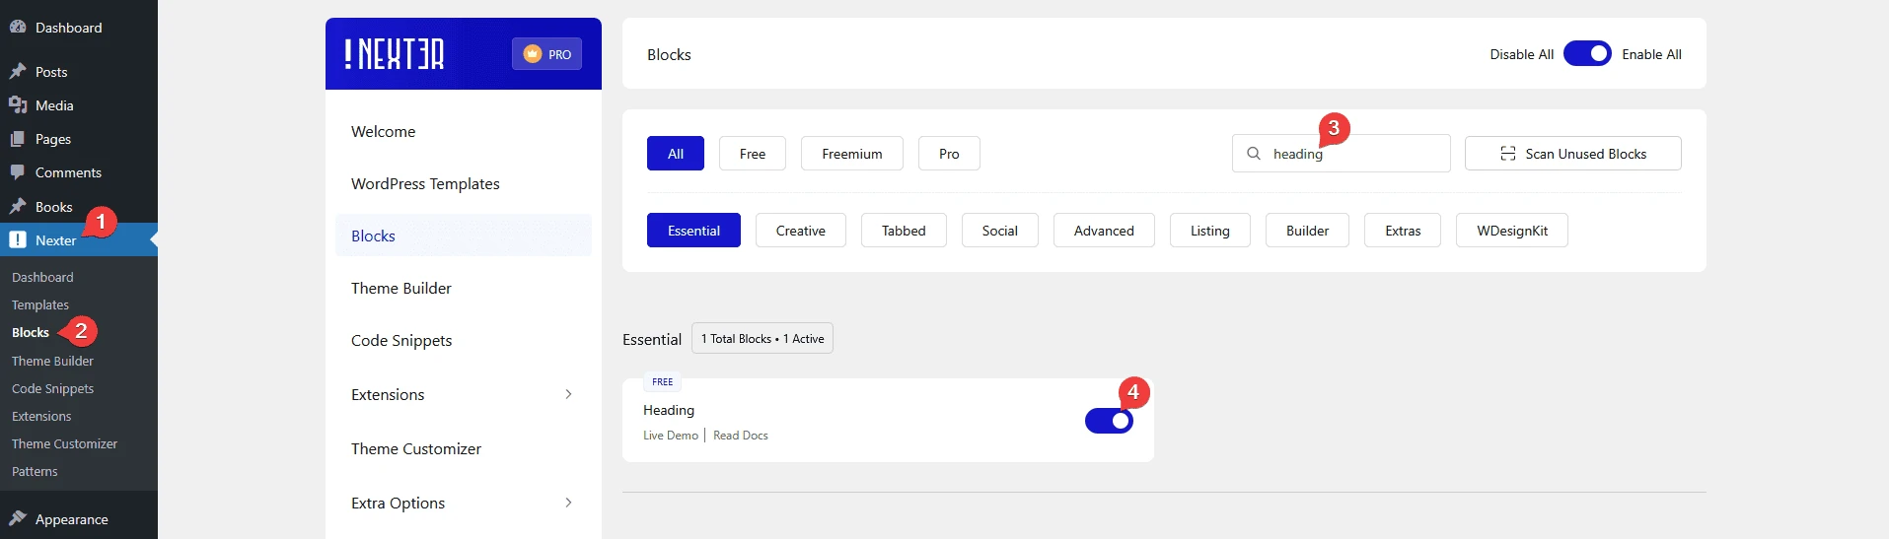1889x539 pixels.
Task: Click the Heading block title text
Action: tap(669, 410)
